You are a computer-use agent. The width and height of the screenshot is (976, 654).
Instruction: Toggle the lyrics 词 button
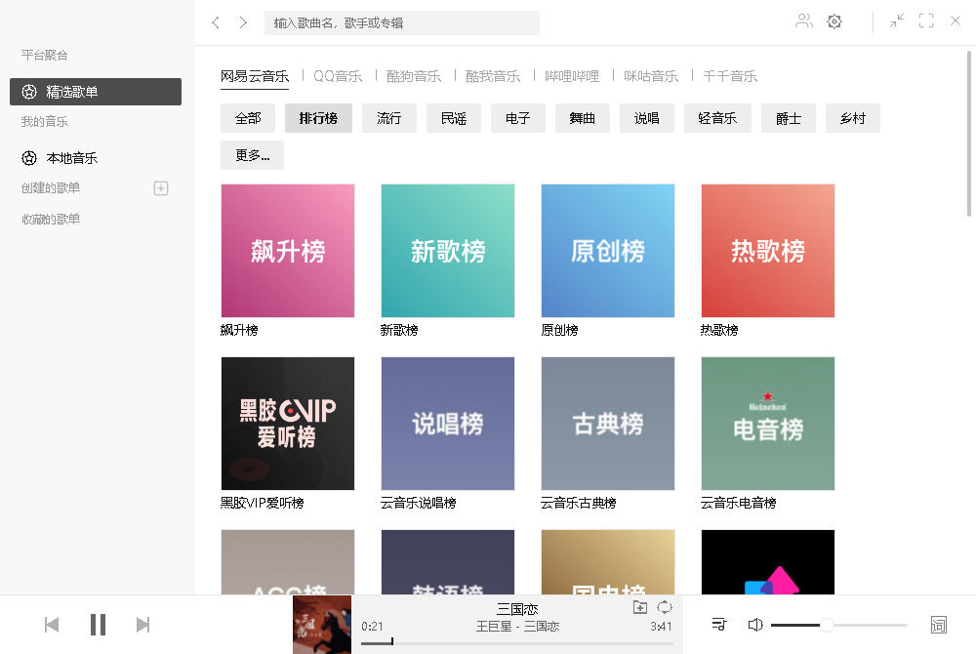[938, 625]
